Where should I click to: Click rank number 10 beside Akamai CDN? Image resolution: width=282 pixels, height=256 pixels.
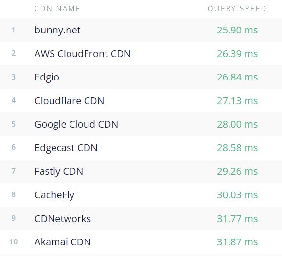(x=14, y=242)
